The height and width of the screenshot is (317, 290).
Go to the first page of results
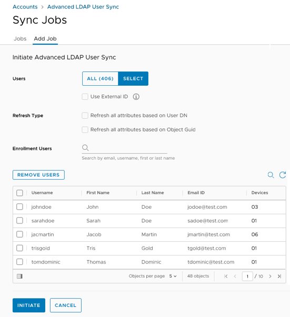226,276
